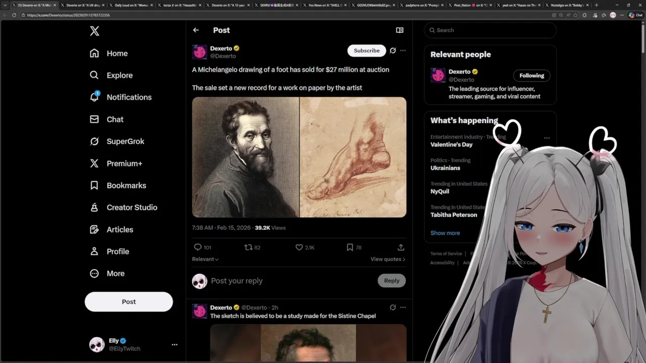Open a new browser tab
The image size is (646, 363).
pyautogui.click(x=597, y=5)
